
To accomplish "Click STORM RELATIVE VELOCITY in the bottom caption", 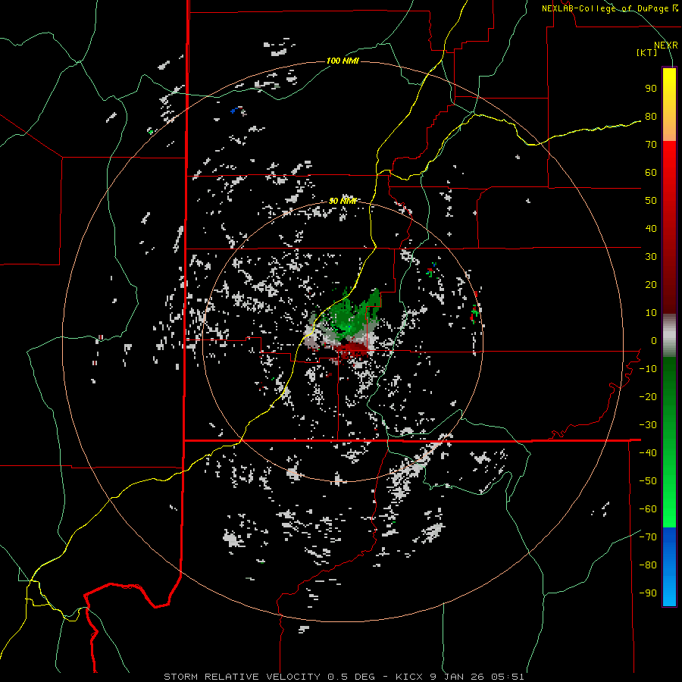I will pyautogui.click(x=242, y=677).
